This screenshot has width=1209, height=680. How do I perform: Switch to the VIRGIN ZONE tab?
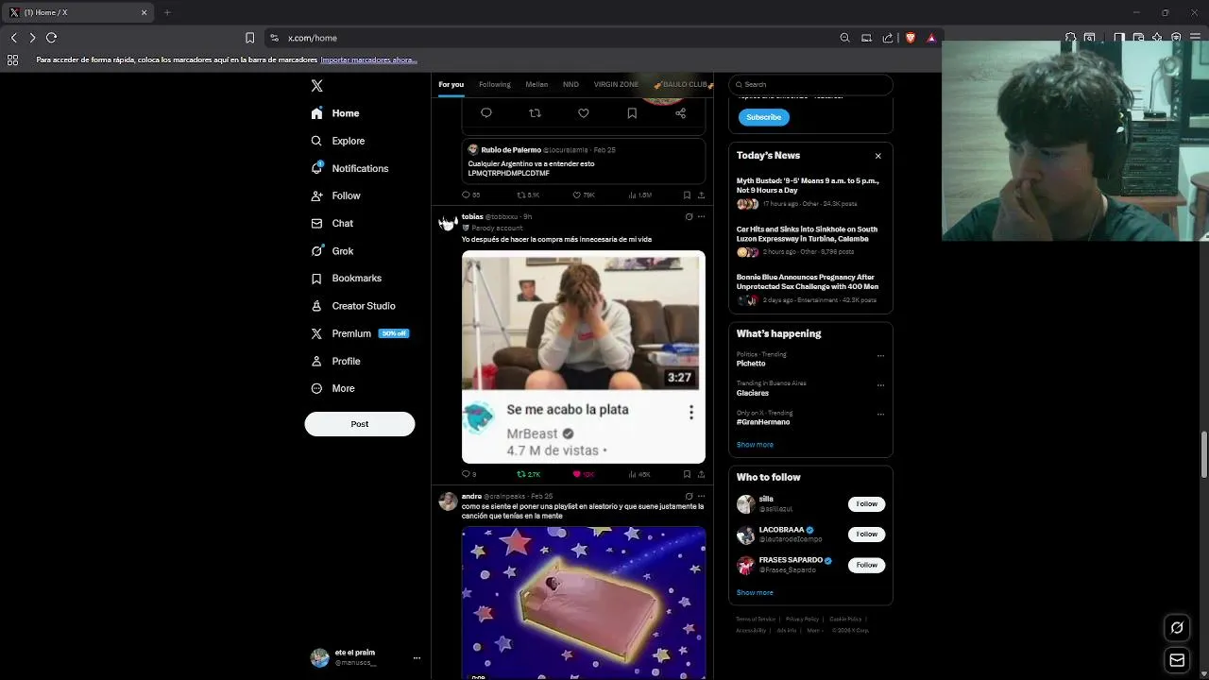[x=616, y=84]
